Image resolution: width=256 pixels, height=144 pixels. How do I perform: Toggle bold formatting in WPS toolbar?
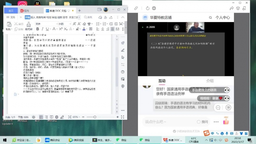click(38, 29)
